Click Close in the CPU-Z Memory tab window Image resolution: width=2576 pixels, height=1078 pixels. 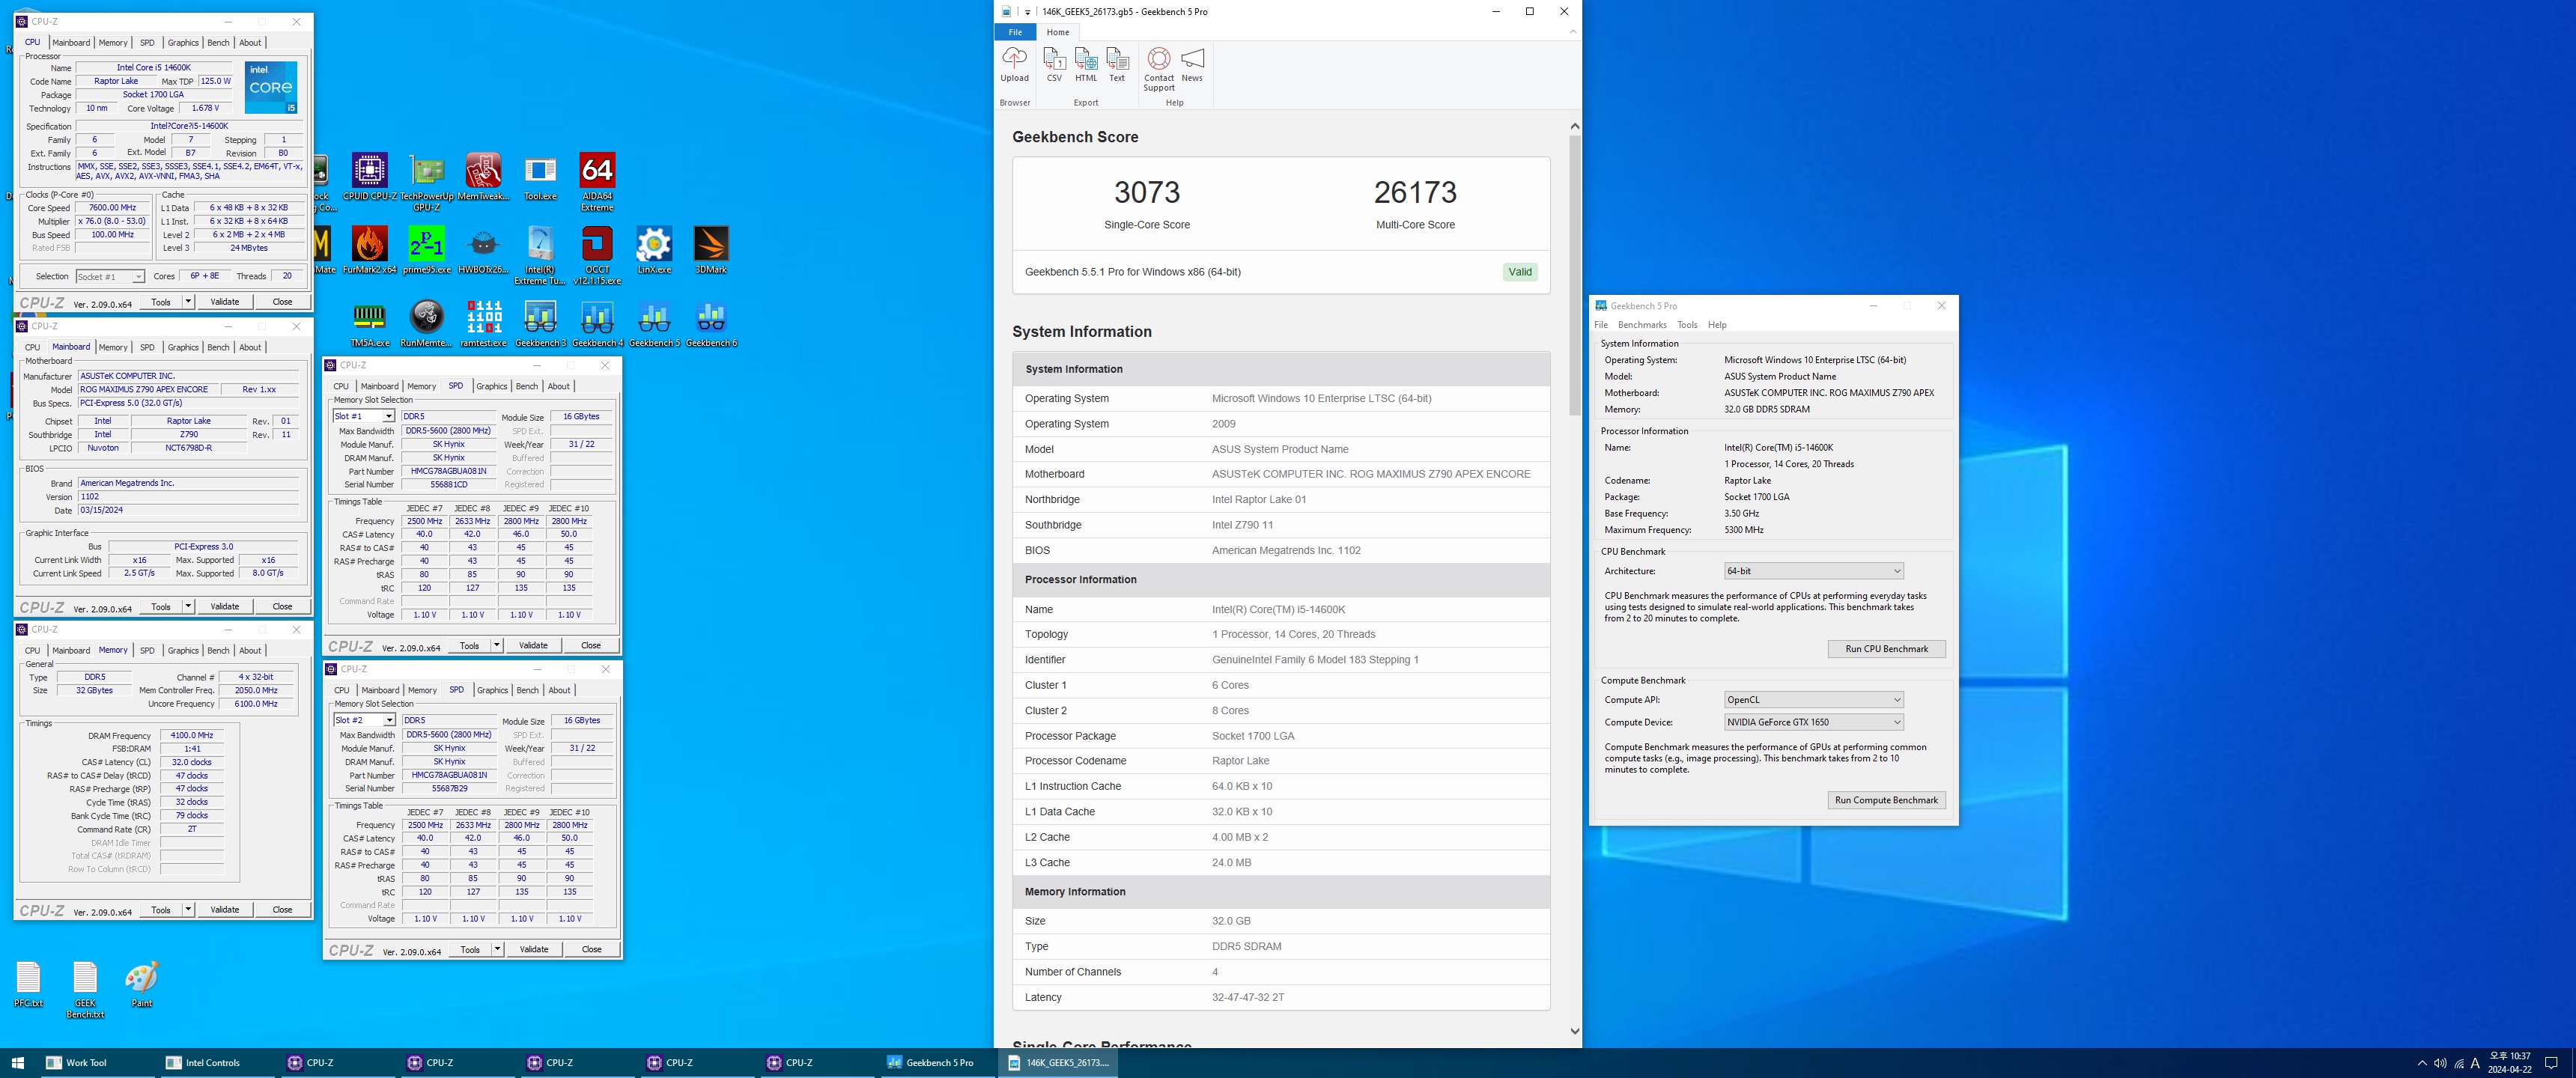282,909
